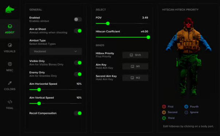Select the red First priority circle
220x136 pixels.
click(164, 107)
